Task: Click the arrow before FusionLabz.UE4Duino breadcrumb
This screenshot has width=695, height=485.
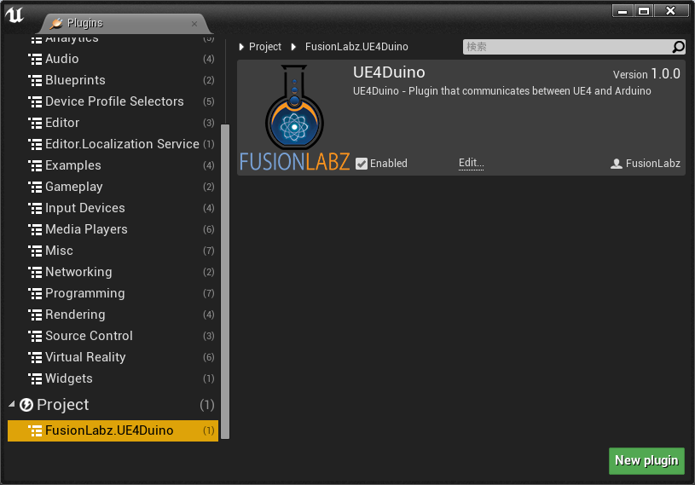Action: (x=293, y=47)
